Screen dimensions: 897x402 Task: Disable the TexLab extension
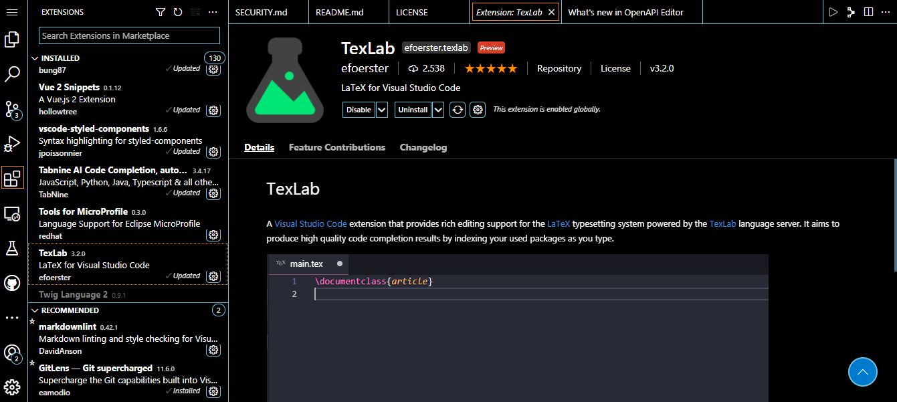(359, 110)
